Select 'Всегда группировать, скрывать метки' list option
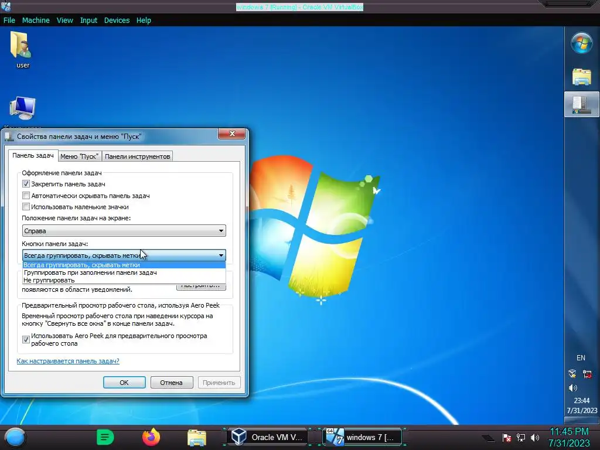Screen dimensions: 600x450 (x=124, y=265)
